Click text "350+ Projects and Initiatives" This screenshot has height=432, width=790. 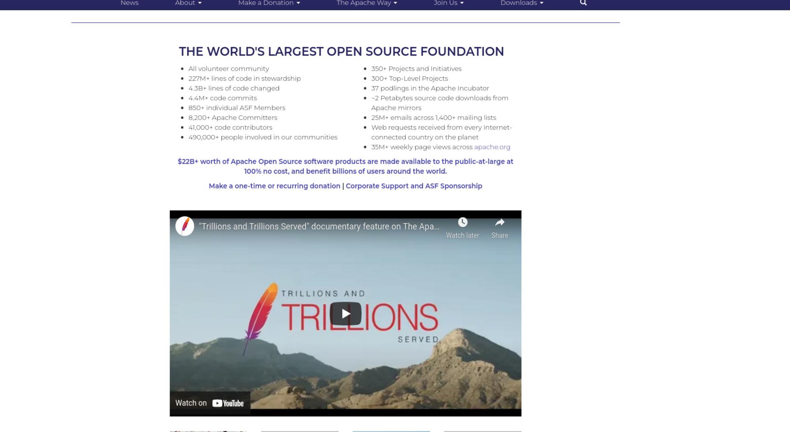416,69
